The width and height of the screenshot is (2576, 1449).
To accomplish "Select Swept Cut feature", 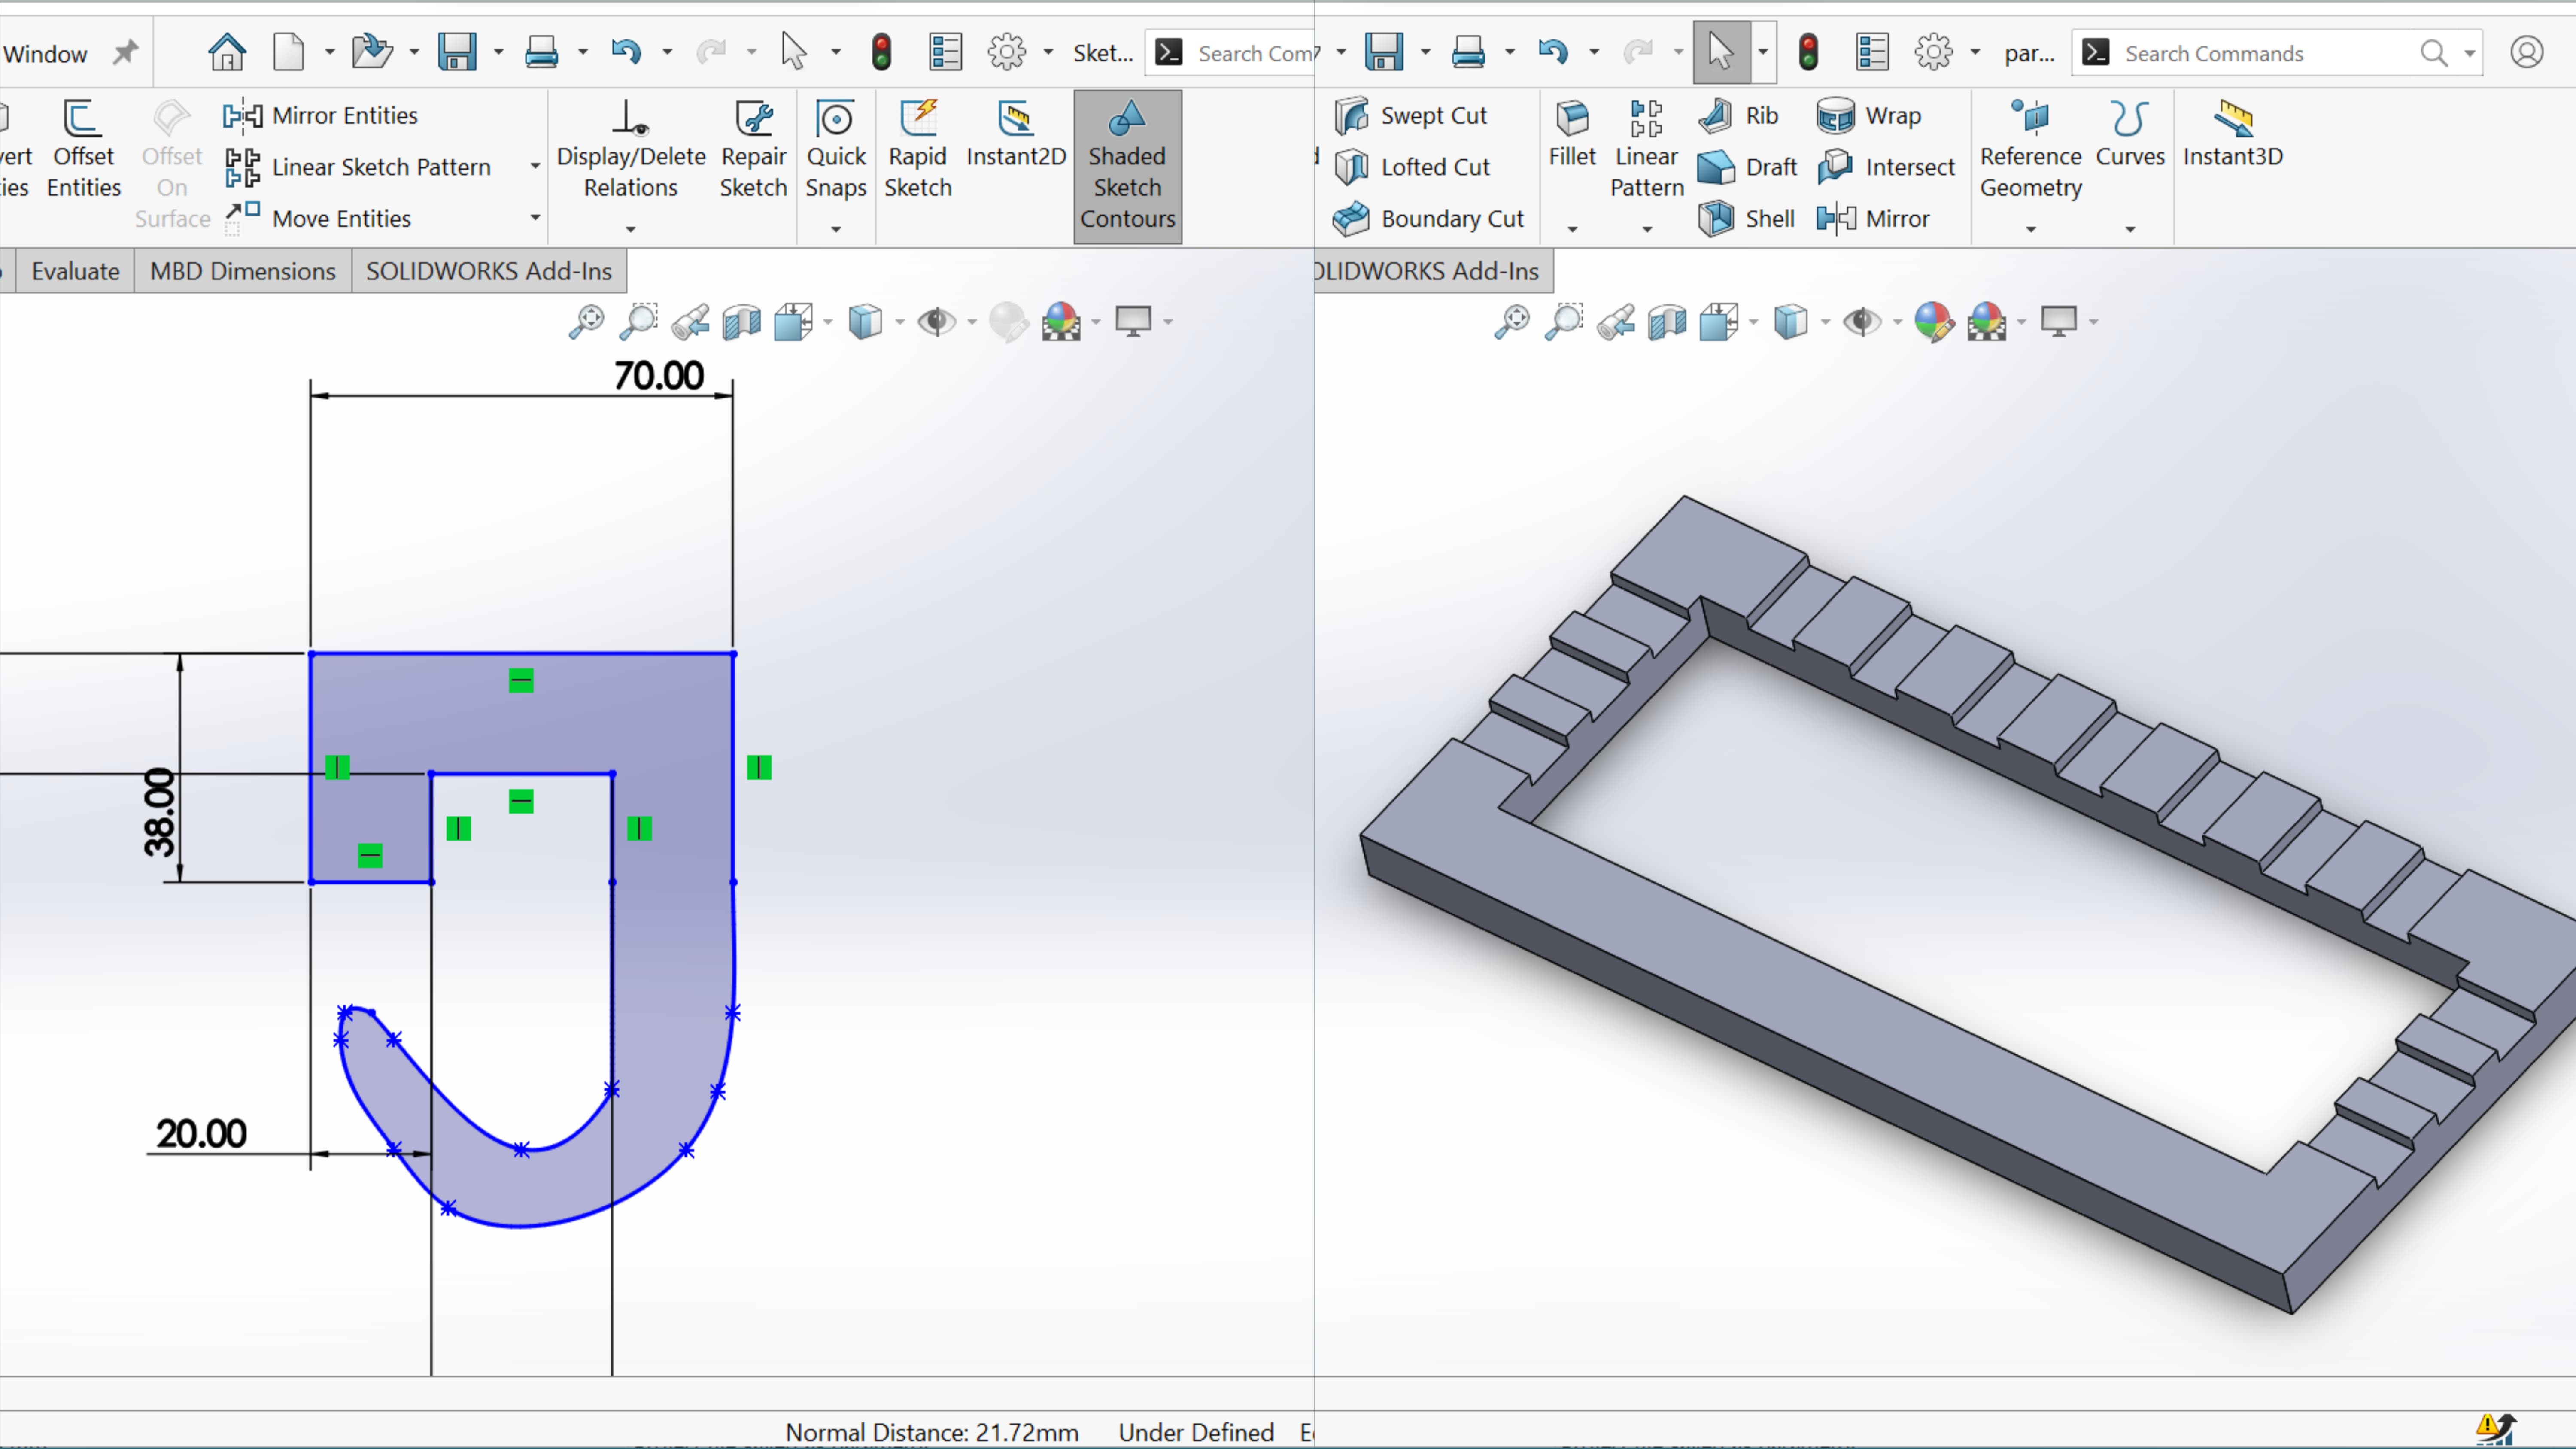I will pos(1411,116).
